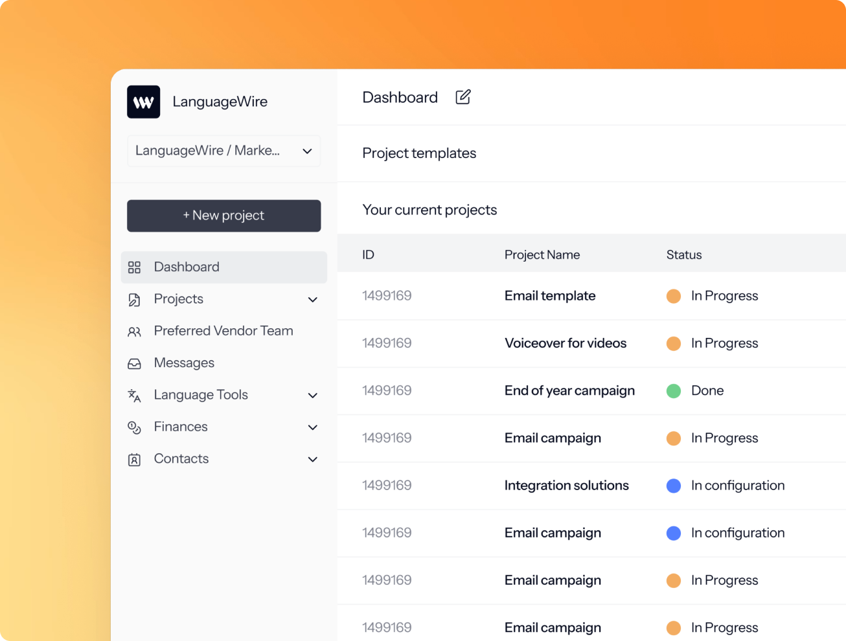Viewport: 846px width, 641px height.
Task: Open Preferred Vendor Team from the sidebar
Action: click(x=223, y=331)
